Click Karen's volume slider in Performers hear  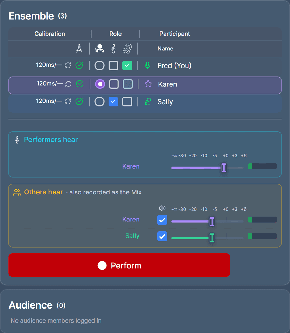point(207,168)
